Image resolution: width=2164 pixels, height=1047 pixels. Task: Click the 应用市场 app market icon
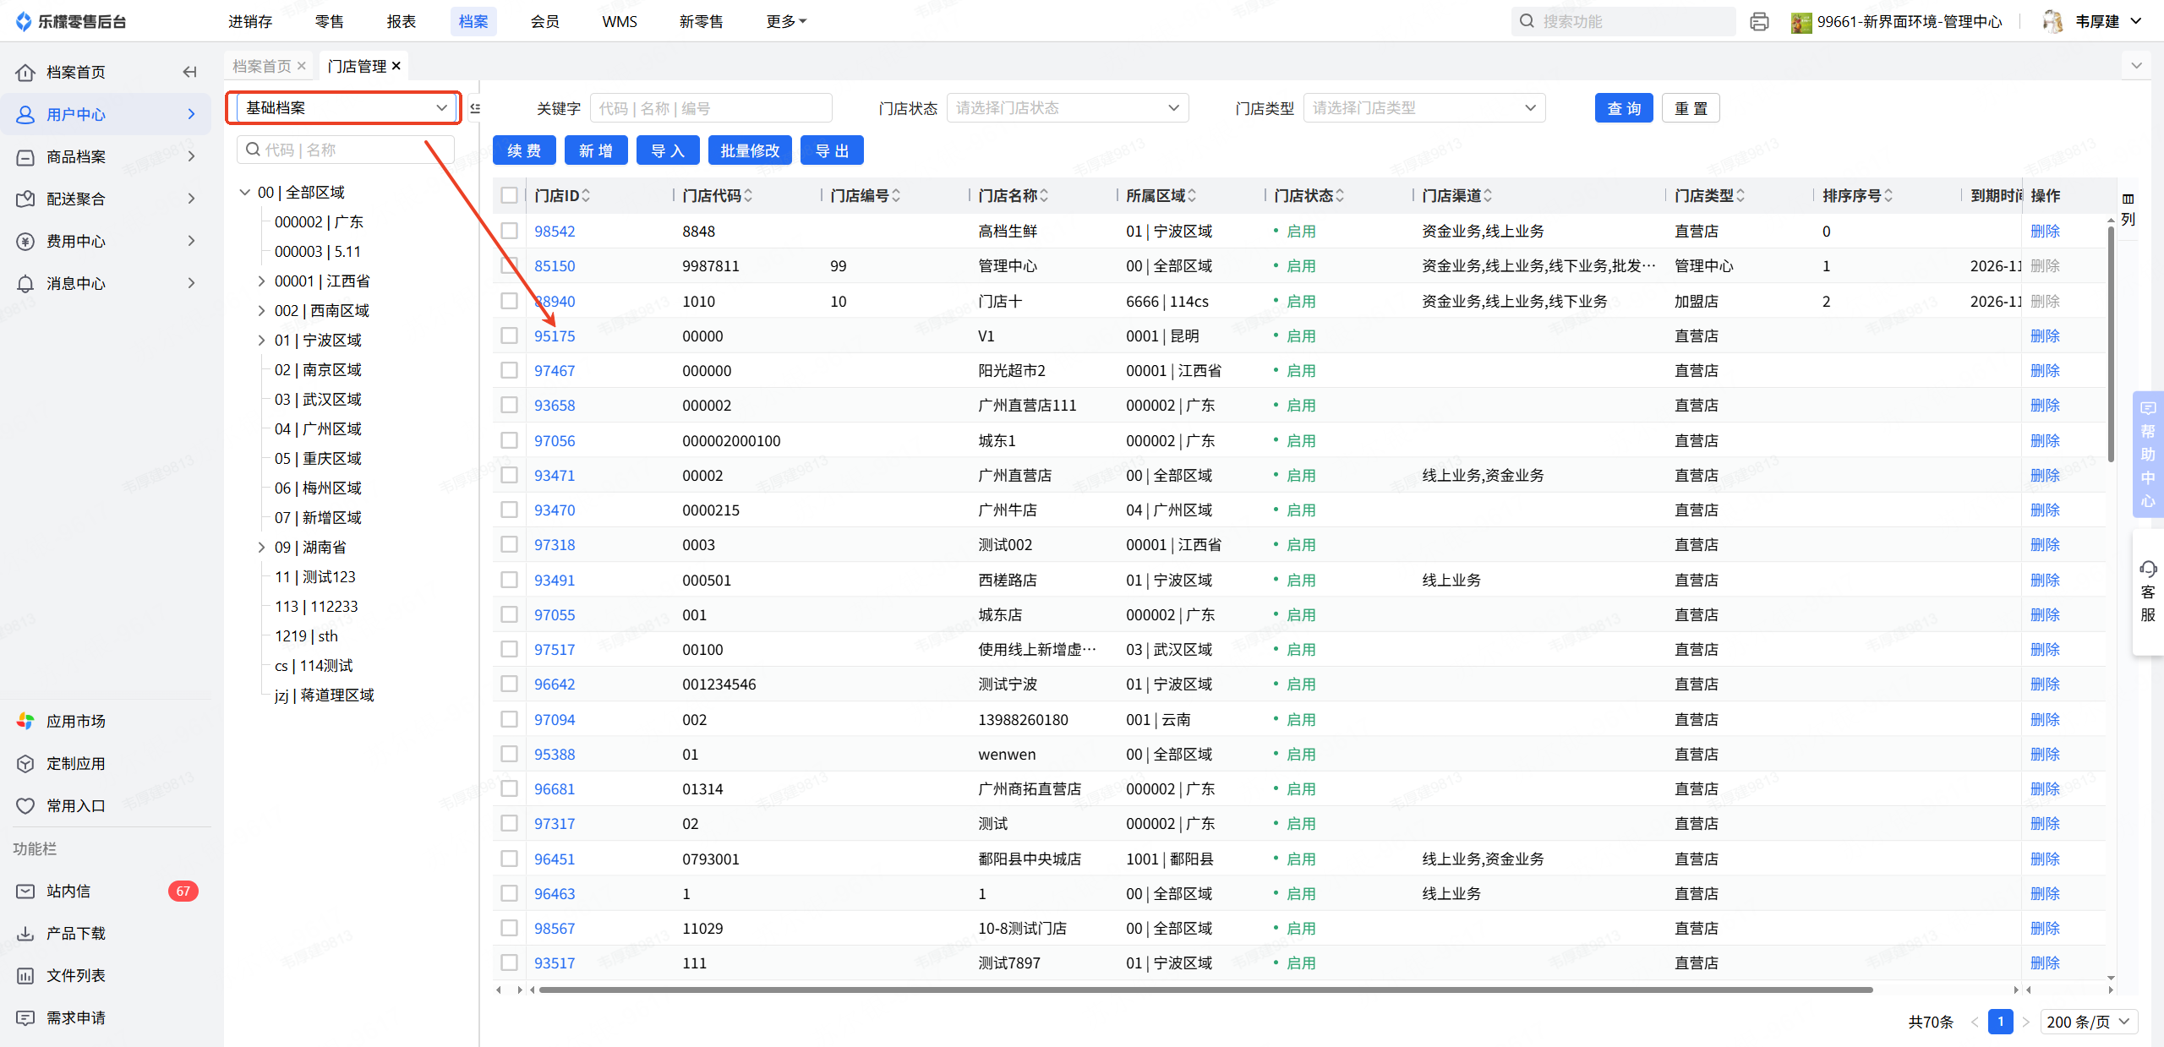pyautogui.click(x=26, y=721)
